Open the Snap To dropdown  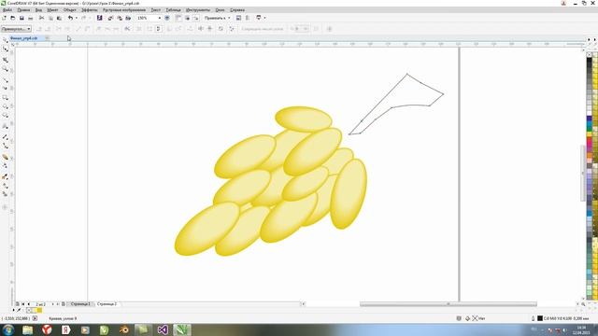pyautogui.click(x=218, y=18)
